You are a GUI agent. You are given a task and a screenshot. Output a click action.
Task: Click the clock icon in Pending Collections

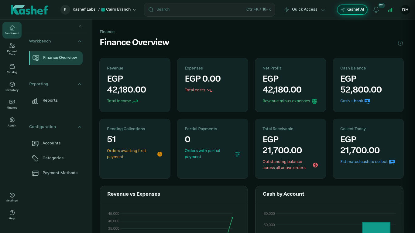160,154
